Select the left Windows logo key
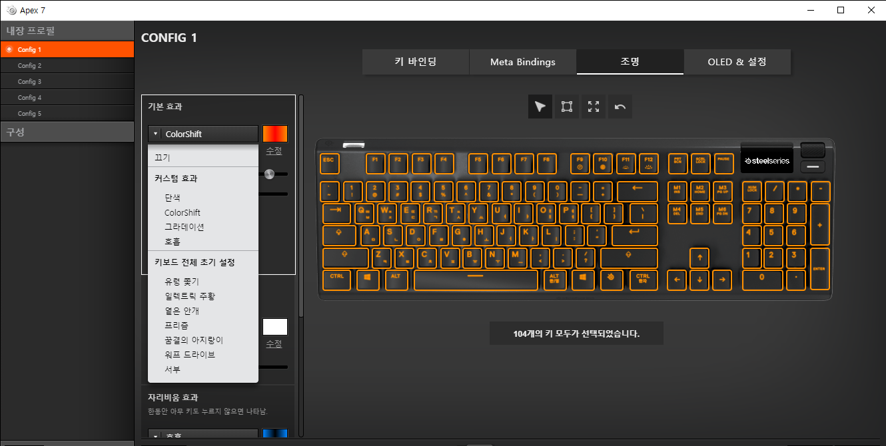The height and width of the screenshot is (446, 886). point(367,280)
